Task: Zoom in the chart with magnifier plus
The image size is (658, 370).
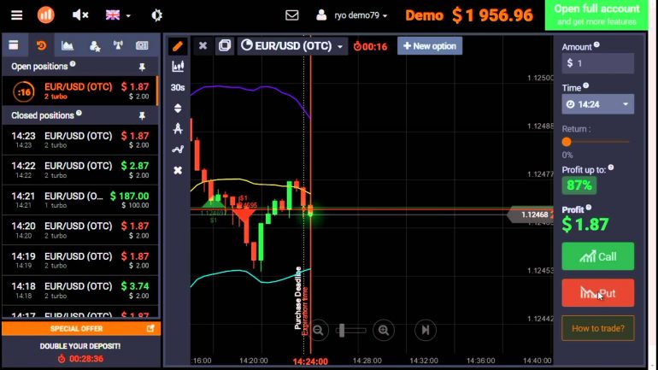Action: click(x=385, y=330)
